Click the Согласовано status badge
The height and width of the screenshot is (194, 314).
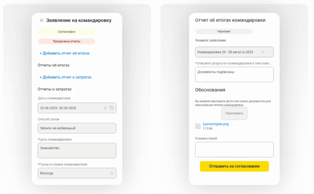(x=66, y=32)
